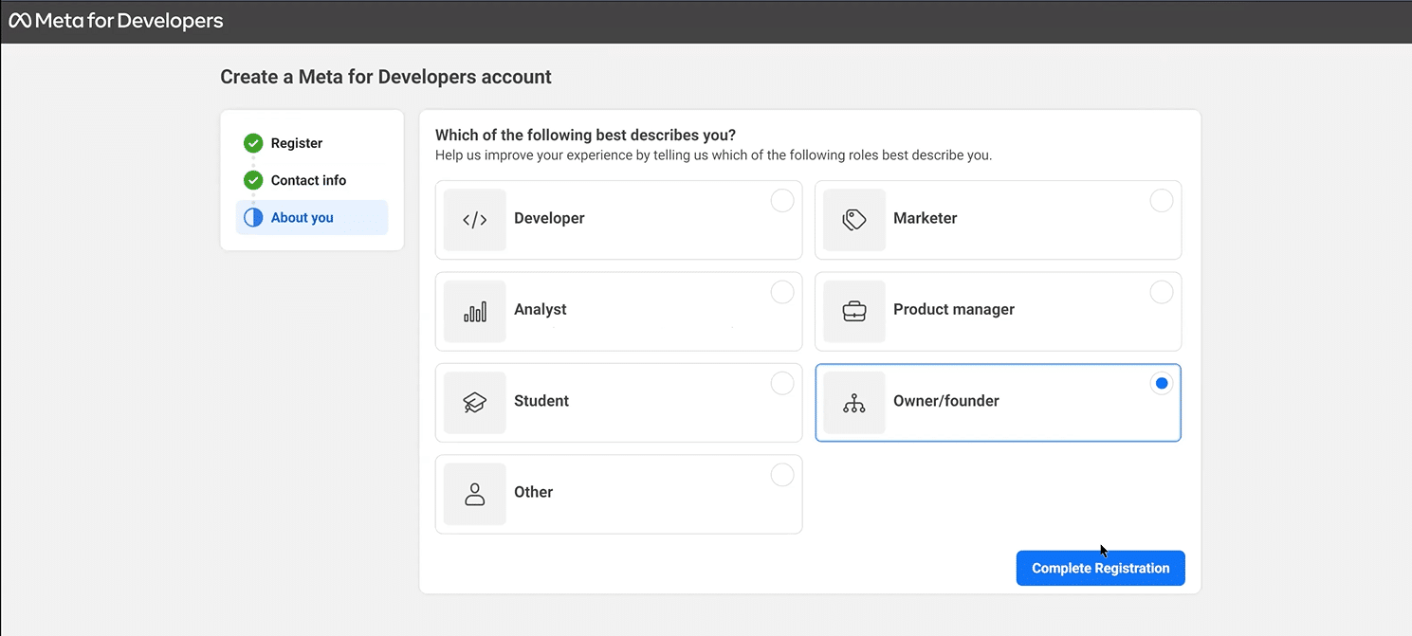The width and height of the screenshot is (1412, 636).
Task: Select the Marketer radio button
Action: (x=1162, y=201)
